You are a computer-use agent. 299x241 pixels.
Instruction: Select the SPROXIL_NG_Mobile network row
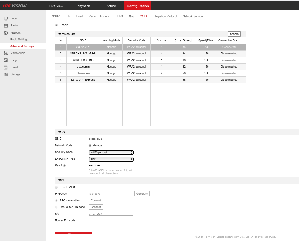83,54
